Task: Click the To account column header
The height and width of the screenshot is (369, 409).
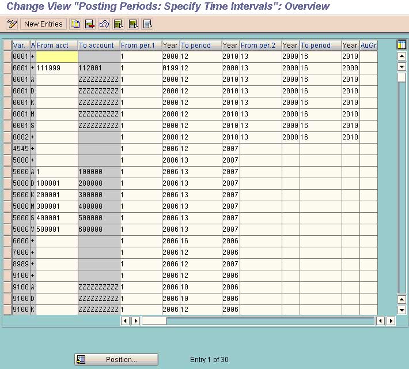Action: 99,45
